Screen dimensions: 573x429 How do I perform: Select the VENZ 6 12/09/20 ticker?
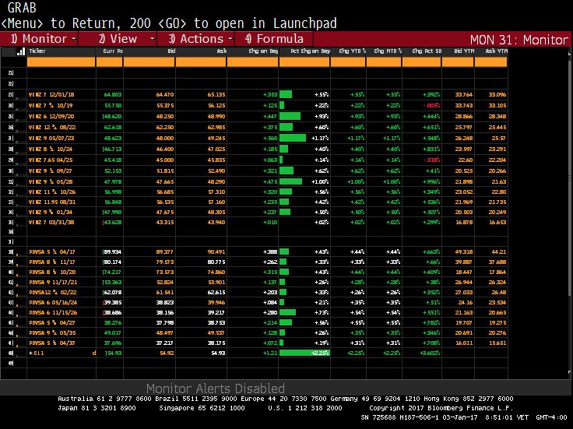51,117
